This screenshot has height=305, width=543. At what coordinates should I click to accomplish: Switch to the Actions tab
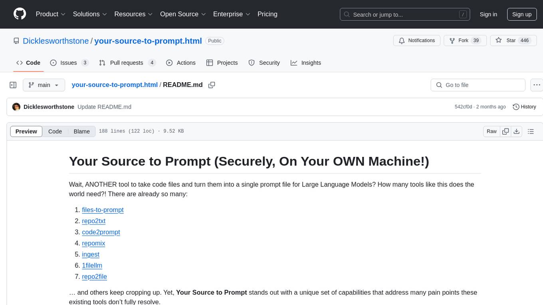181,63
